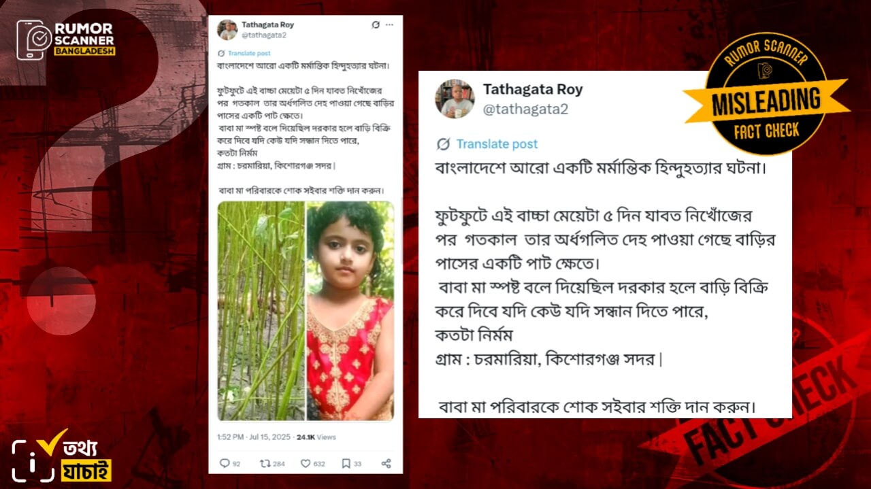Click Translate post in small tweet

point(248,53)
